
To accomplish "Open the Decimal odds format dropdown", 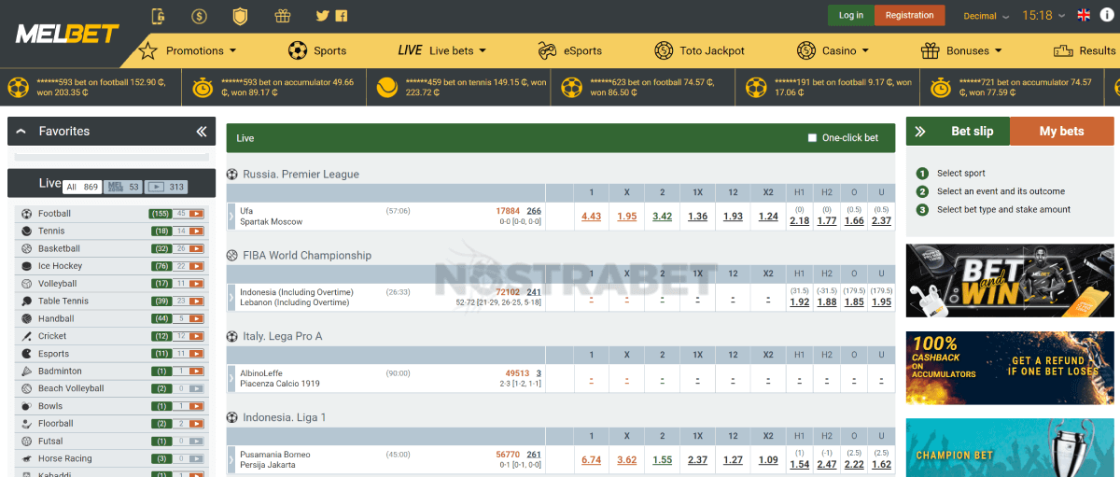I will point(987,16).
